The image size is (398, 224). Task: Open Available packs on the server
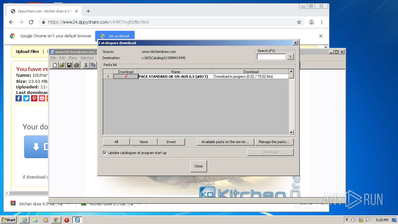[x=225, y=142]
